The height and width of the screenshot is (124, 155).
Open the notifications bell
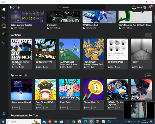point(150,7)
